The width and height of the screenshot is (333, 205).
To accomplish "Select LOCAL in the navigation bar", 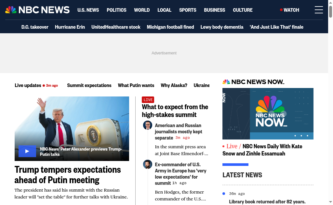I will 164,10.
